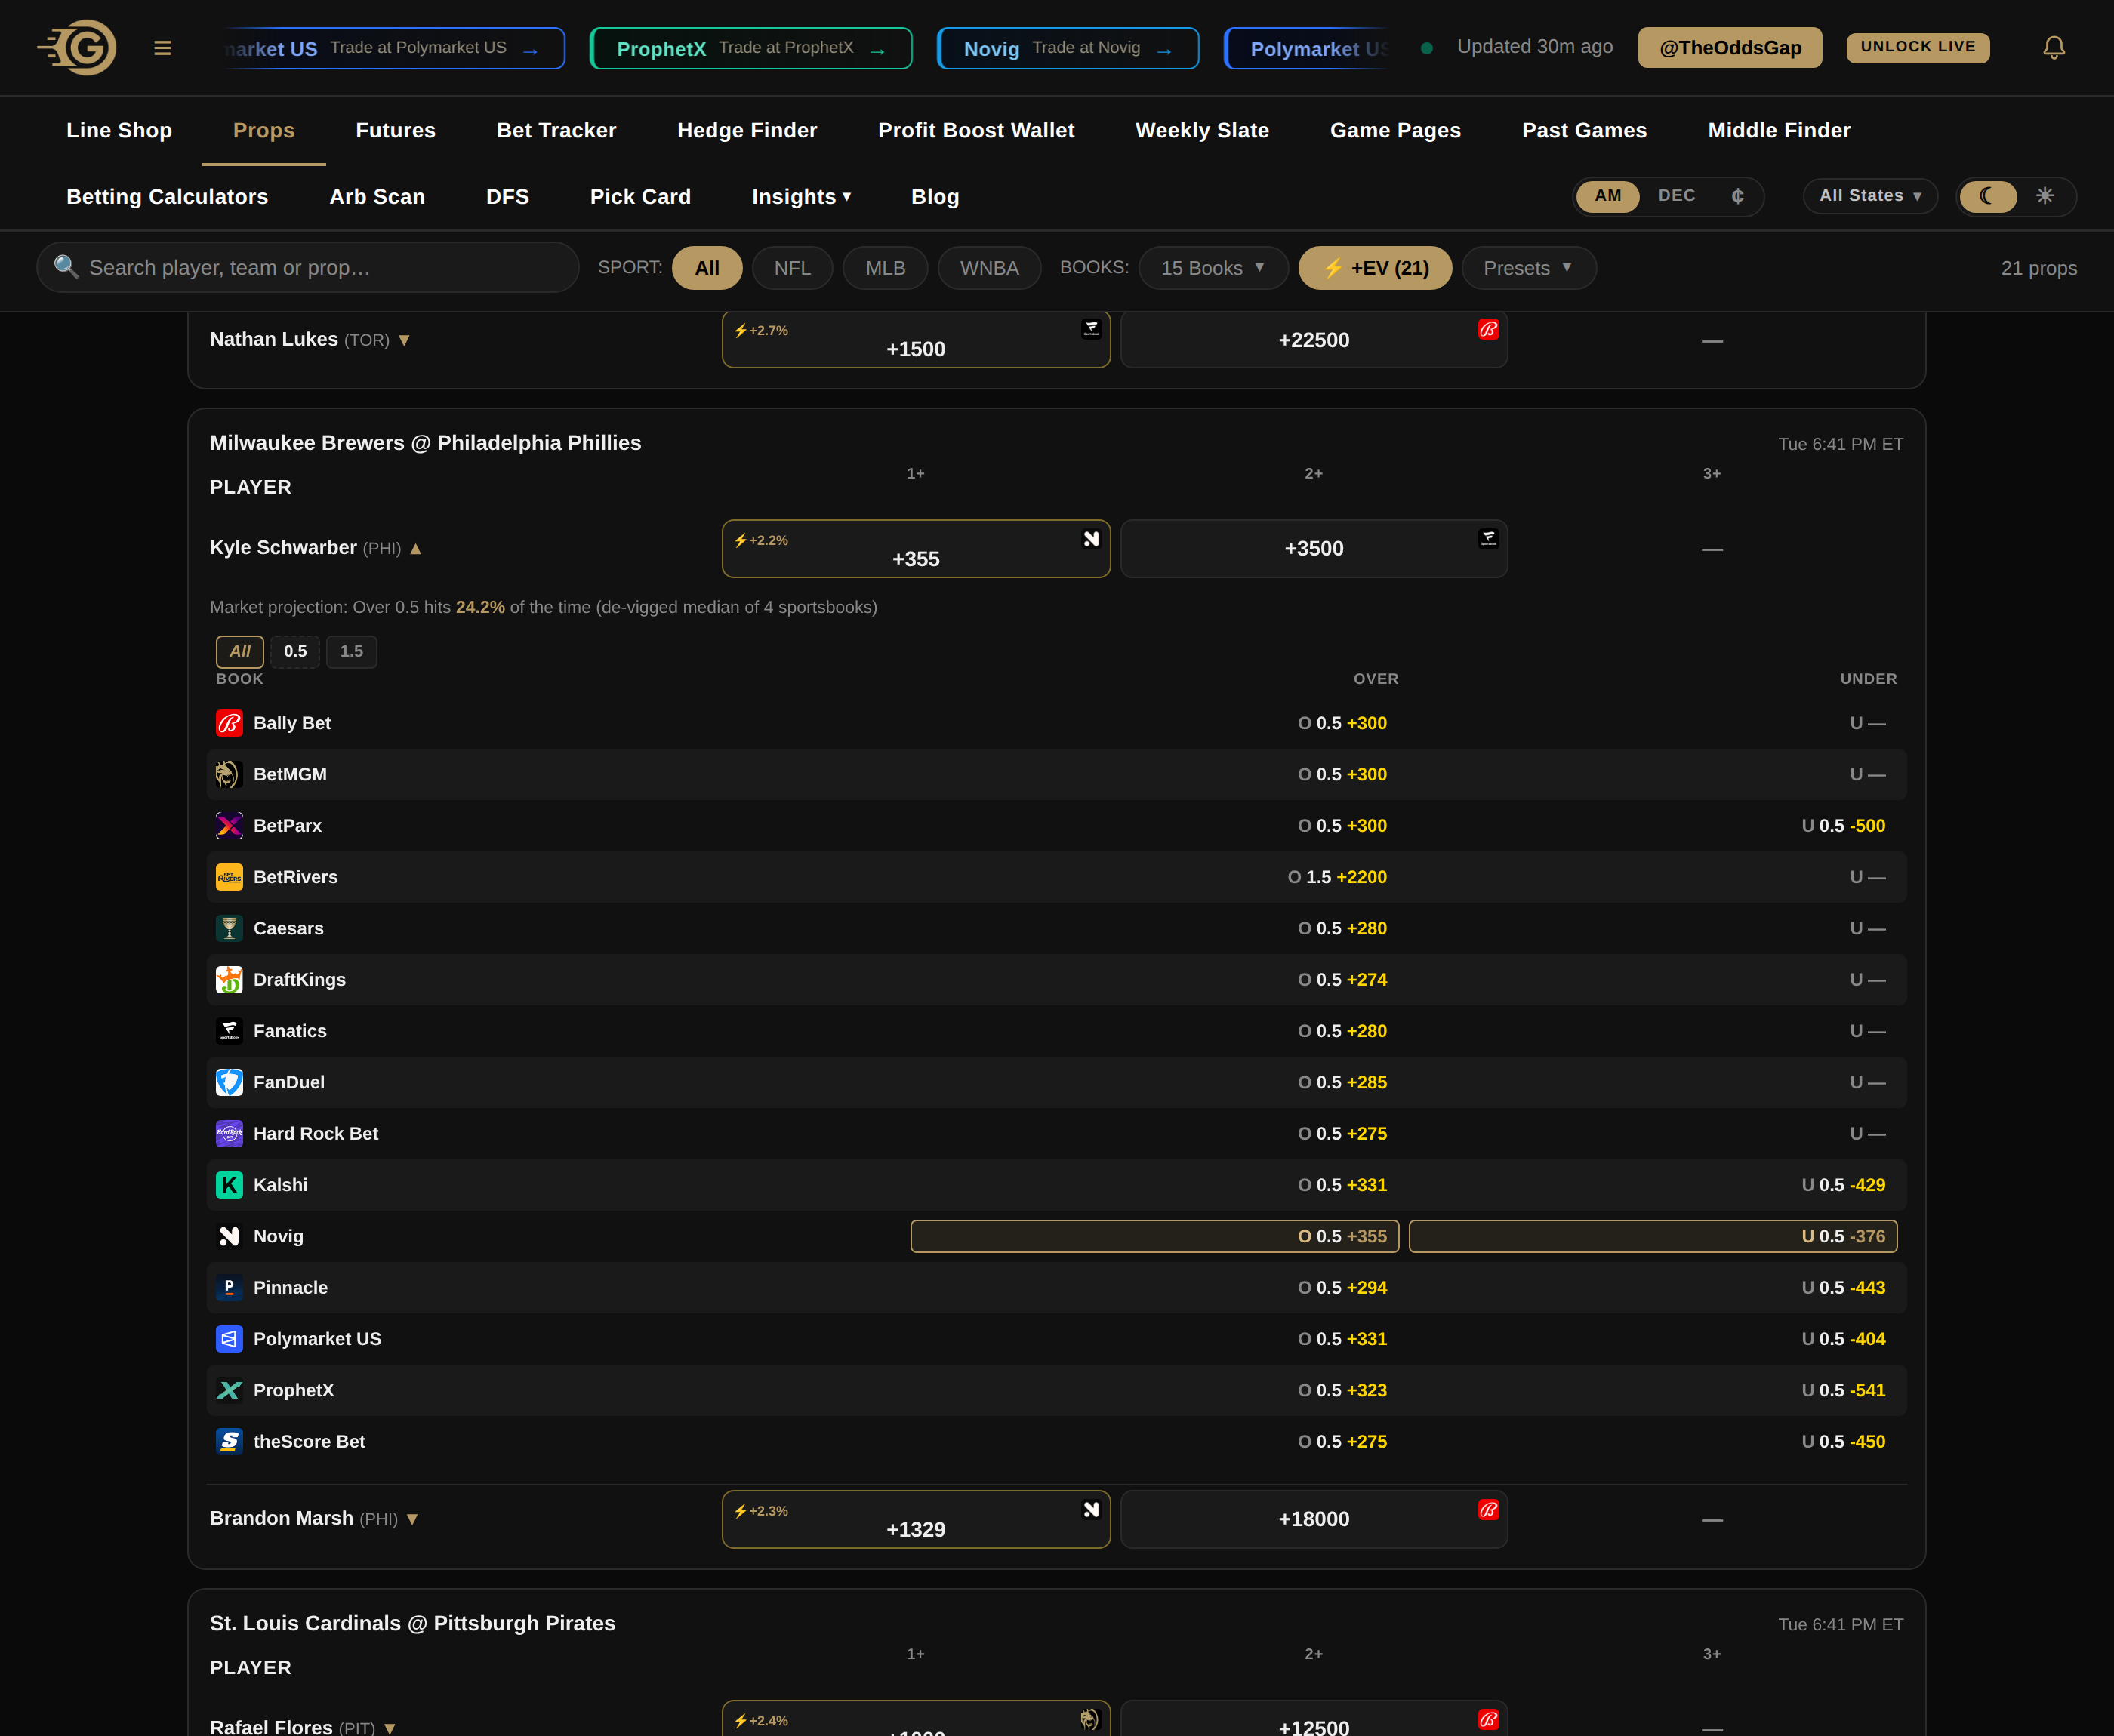Click the Hard Rock Bet icon
Viewport: 2114px width, 1736px height.
point(229,1133)
